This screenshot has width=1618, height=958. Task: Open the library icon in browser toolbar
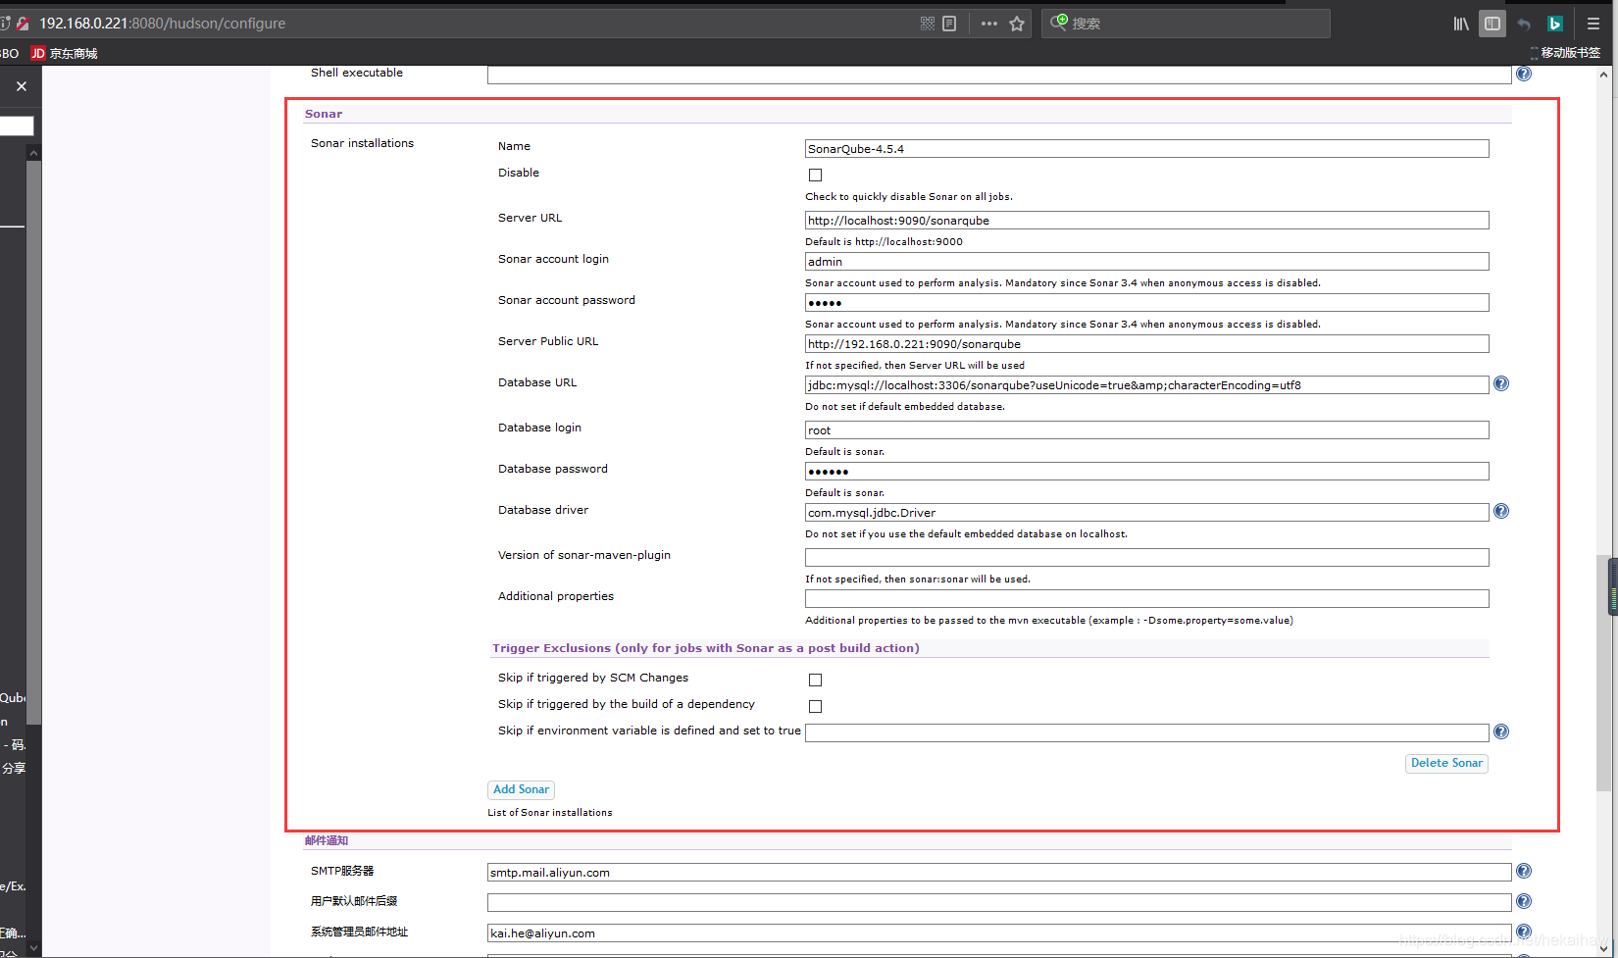(1461, 24)
